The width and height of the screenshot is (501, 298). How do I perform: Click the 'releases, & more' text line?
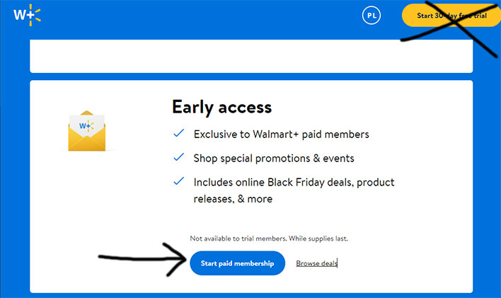[x=233, y=199]
